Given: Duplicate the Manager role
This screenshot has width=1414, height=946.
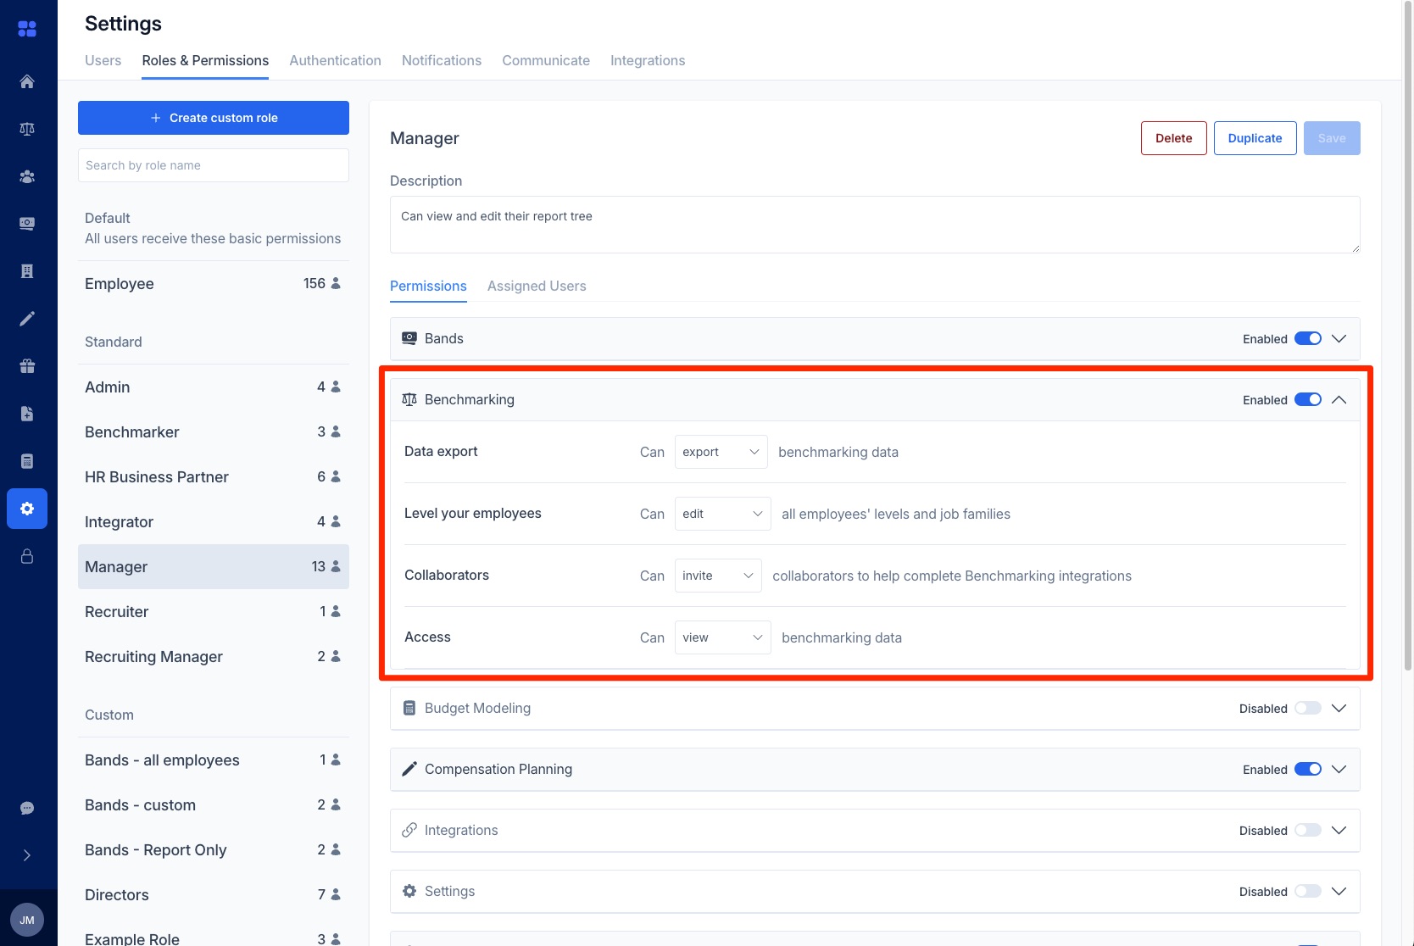Looking at the screenshot, I should (x=1255, y=137).
